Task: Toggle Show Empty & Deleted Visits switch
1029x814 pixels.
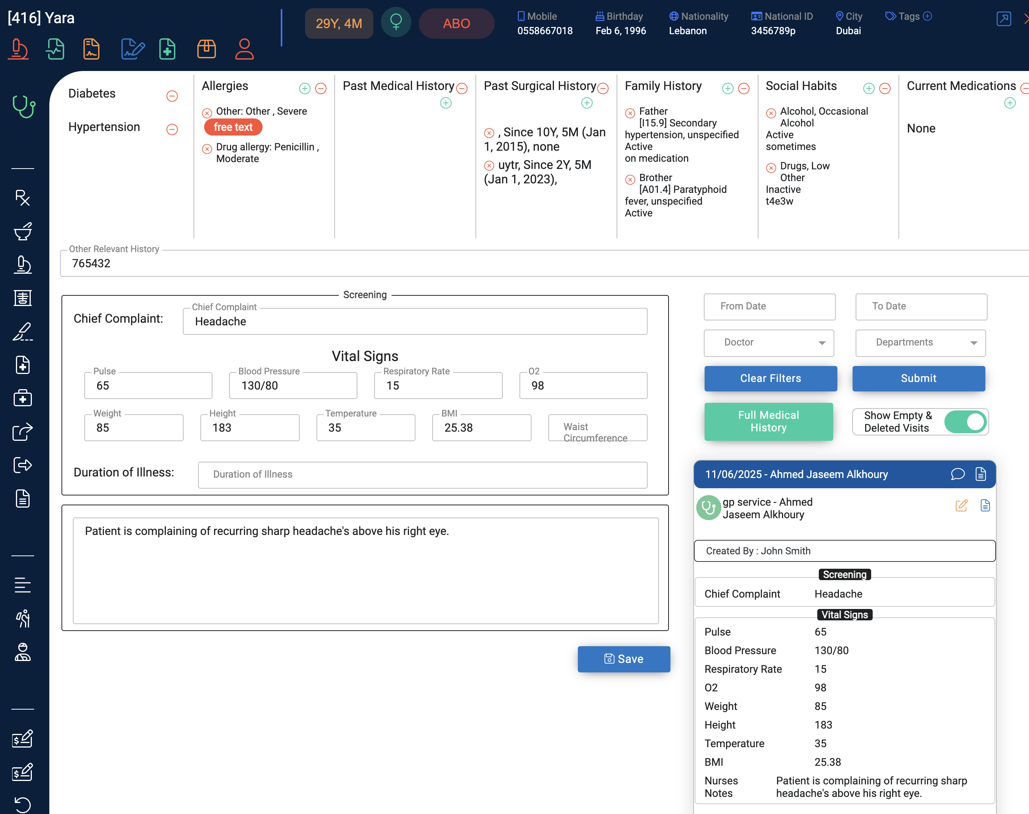Action: 965,422
